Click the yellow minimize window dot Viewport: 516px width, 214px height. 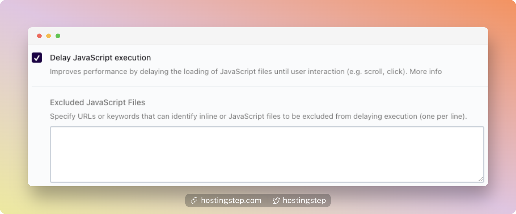49,36
